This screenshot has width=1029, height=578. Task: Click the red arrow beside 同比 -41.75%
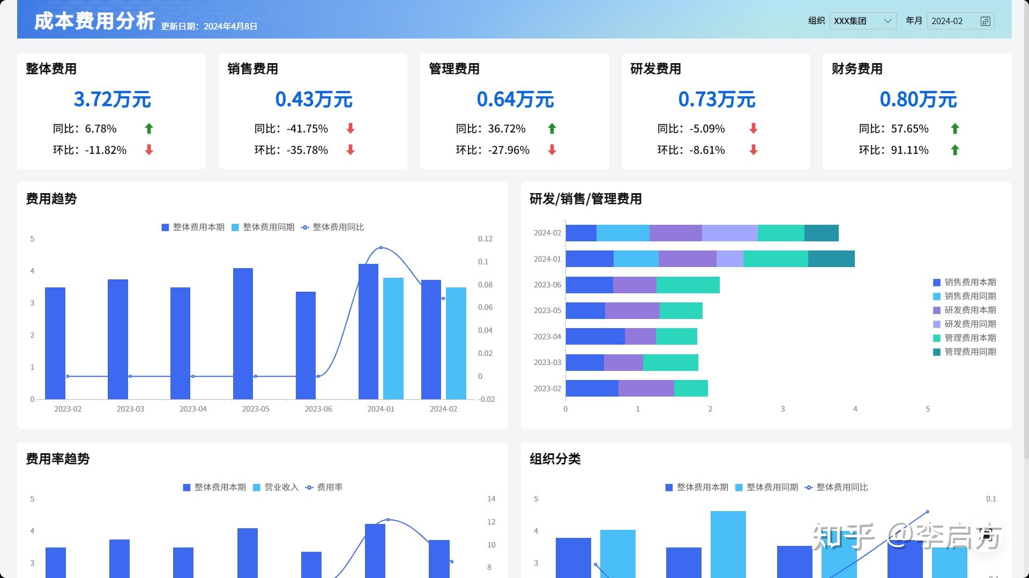tap(351, 128)
